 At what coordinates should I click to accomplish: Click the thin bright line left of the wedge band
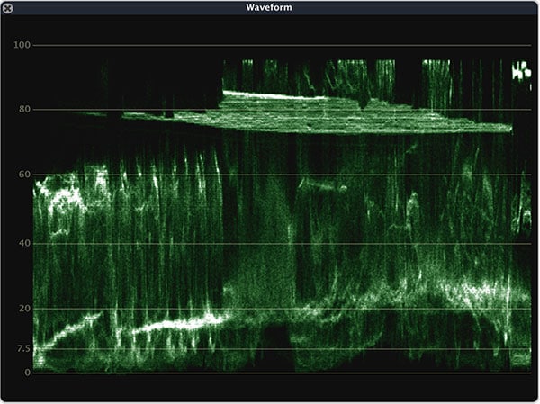[94, 113]
